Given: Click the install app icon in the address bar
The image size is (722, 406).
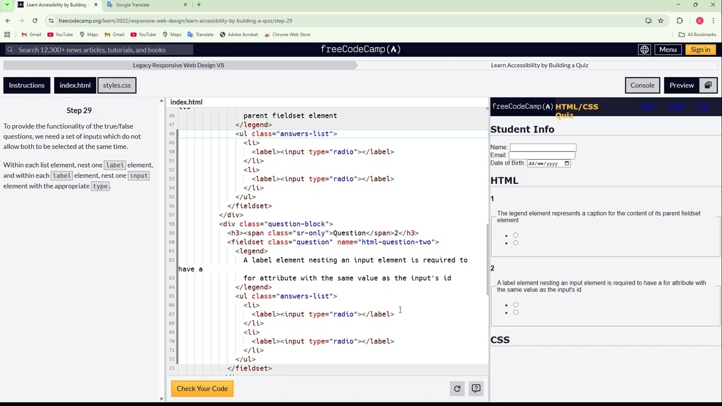Looking at the screenshot, I should tap(649, 21).
